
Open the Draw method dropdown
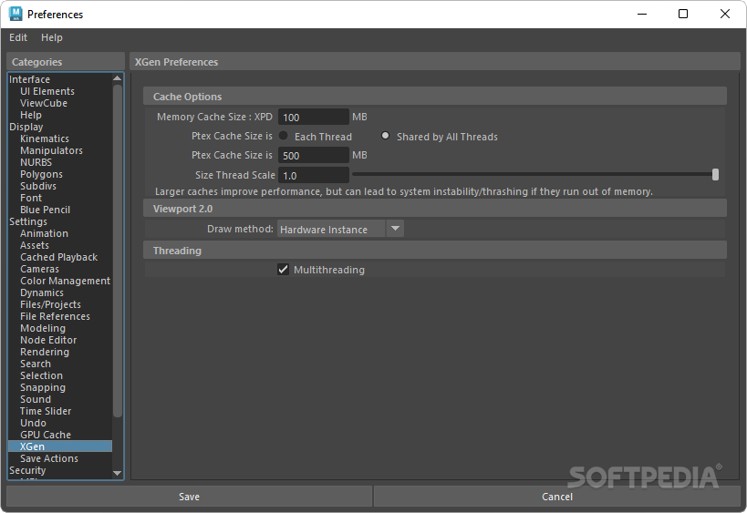(340, 229)
